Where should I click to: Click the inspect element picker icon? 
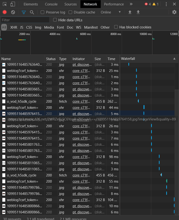(x=5, y=4)
